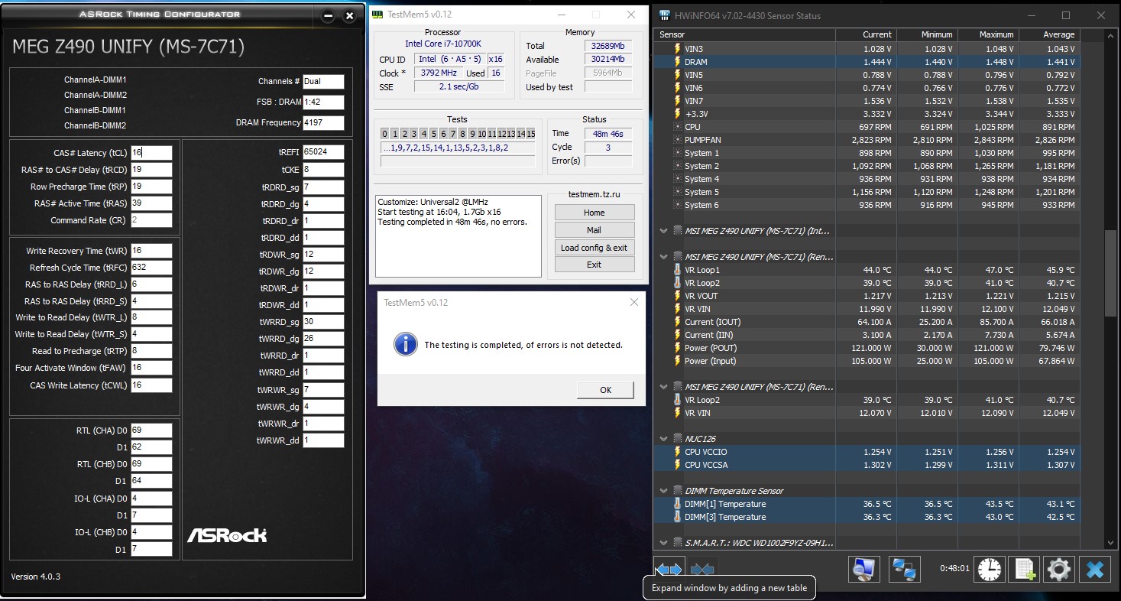Click the lightning icon beside VIN3

click(x=677, y=49)
